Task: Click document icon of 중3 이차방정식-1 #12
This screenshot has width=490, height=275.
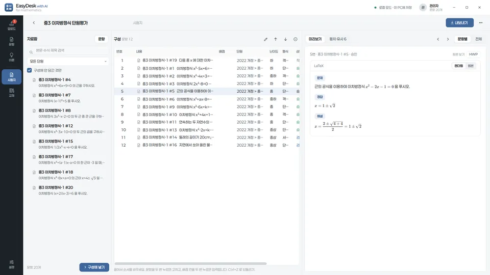Action: pos(34,126)
